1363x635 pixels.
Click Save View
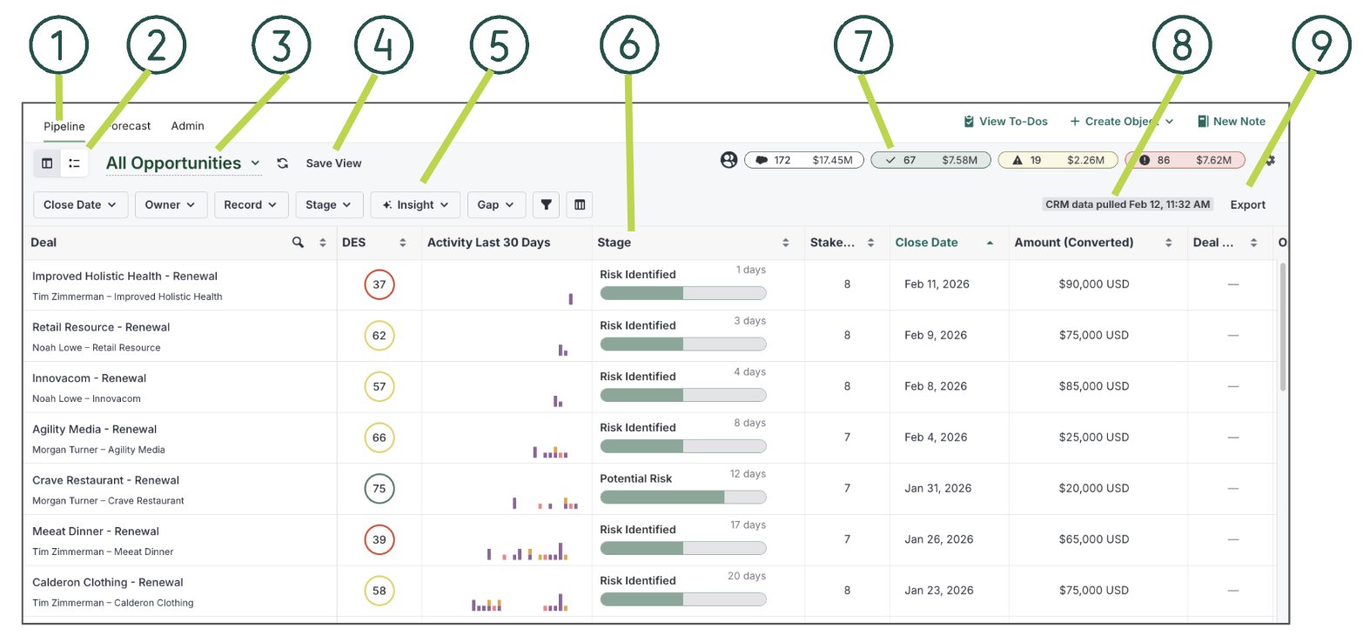coord(333,164)
